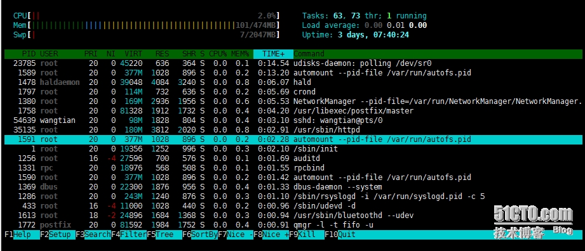
Task: Click the Uptime 3 days value
Action: pyautogui.click(x=373, y=35)
